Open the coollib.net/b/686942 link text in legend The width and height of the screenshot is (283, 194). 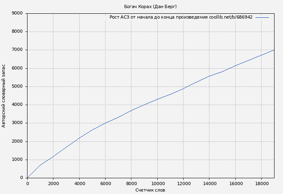coord(230,17)
